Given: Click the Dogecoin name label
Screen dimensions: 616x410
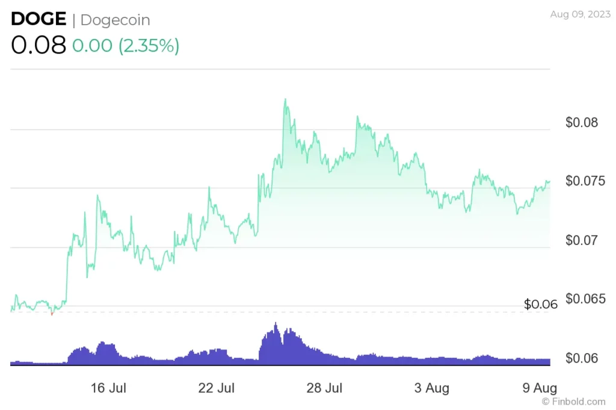Looking at the screenshot, I should pyautogui.click(x=115, y=20).
